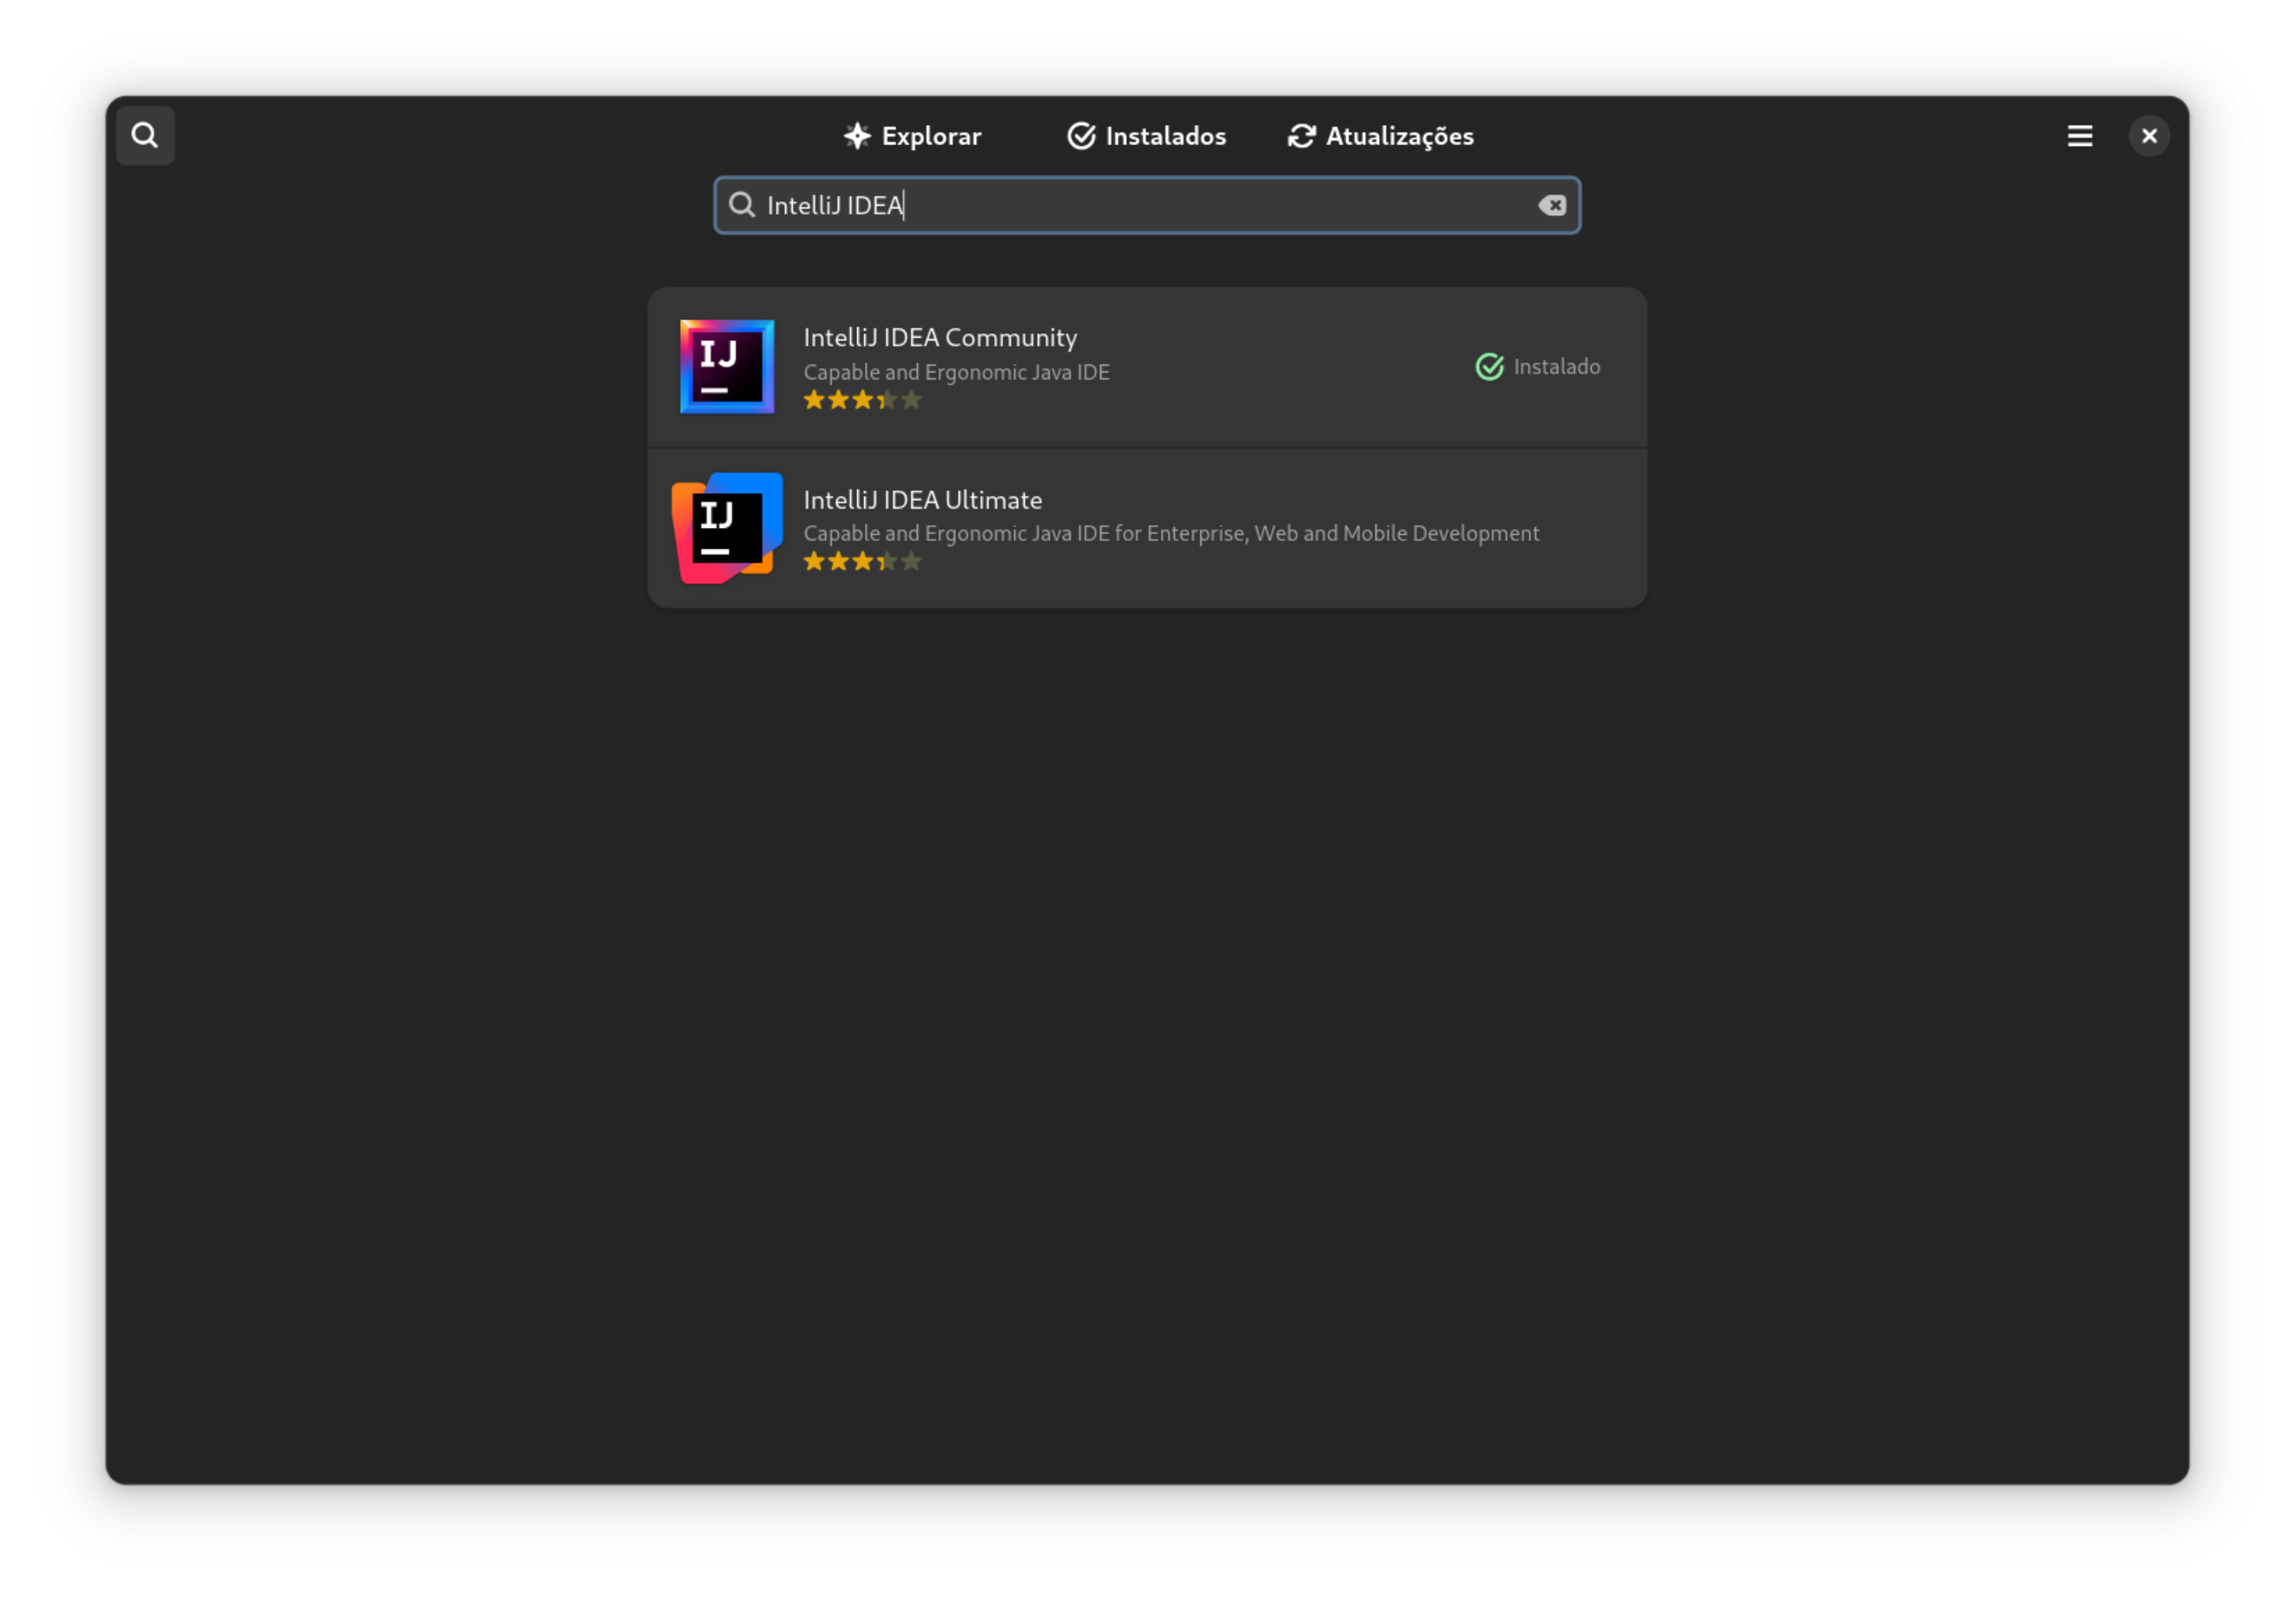
Task: Click the IntelliJ IDEA Community app icon
Action: click(727, 366)
